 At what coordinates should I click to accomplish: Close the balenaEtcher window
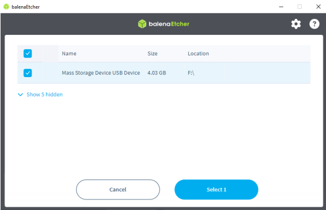318,7
